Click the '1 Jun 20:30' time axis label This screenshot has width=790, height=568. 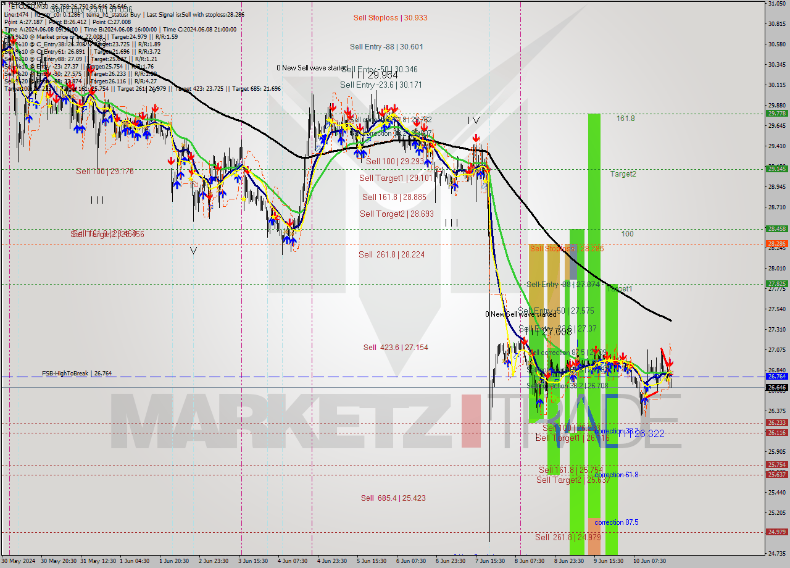[x=175, y=561]
